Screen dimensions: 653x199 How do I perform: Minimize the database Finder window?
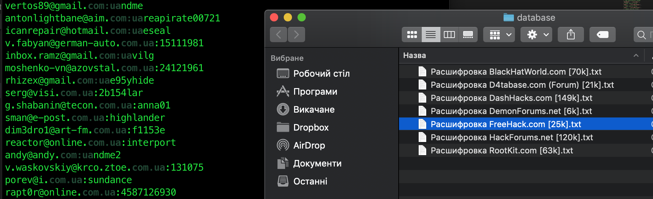point(288,17)
